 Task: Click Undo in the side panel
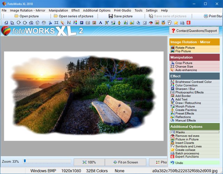194,163
